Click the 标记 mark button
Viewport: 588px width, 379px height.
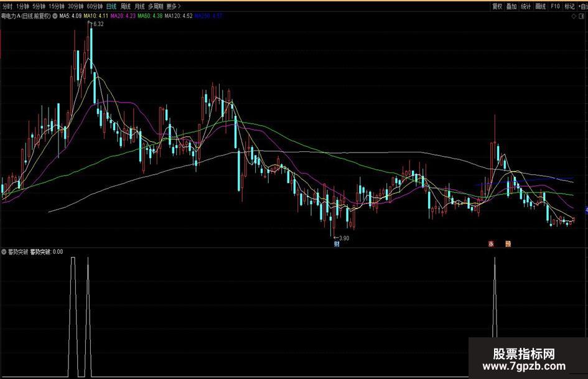coord(569,6)
